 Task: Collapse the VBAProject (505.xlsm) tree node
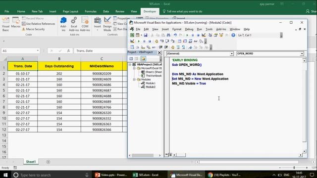tap(130, 64)
